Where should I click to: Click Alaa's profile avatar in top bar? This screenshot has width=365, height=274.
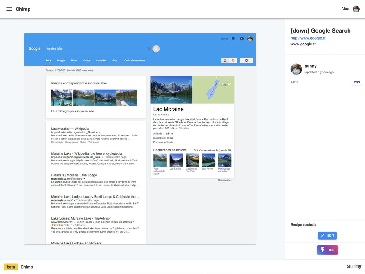pyautogui.click(x=356, y=9)
